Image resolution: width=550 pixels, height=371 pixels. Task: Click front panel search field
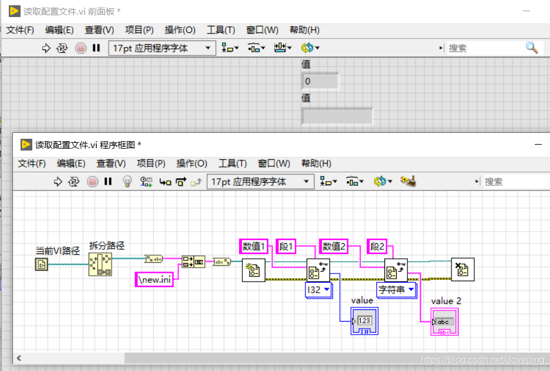[x=486, y=48]
